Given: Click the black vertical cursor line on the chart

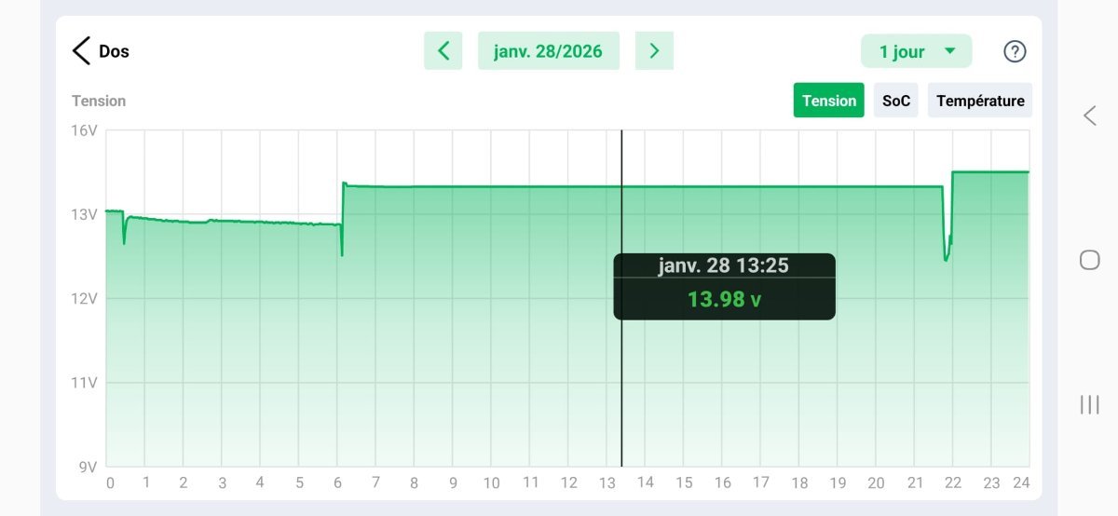Looking at the screenshot, I should [621, 391].
